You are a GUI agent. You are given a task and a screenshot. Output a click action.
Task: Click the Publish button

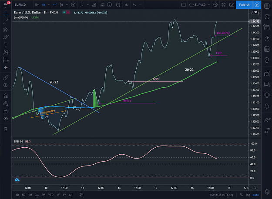click(244, 5)
